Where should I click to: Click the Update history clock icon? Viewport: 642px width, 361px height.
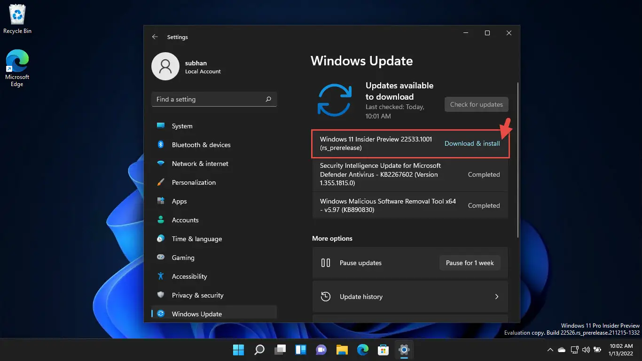(326, 297)
